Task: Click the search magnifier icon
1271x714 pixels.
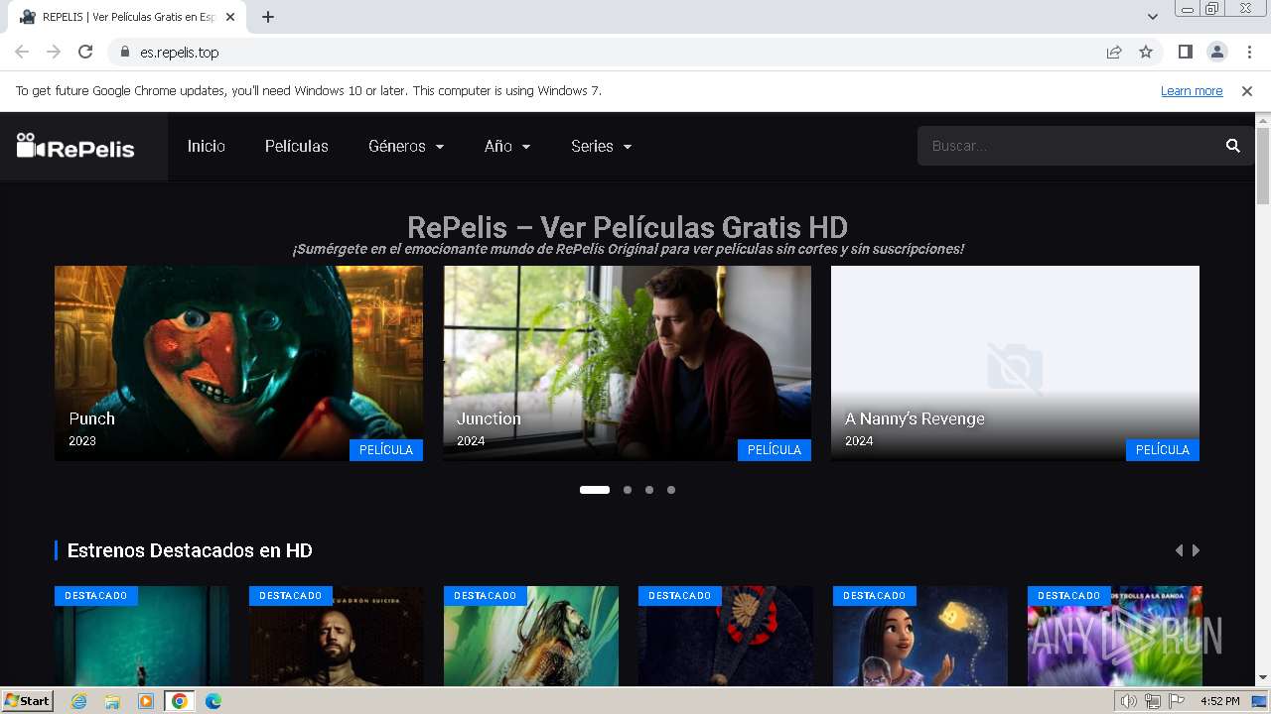Action: tap(1233, 146)
